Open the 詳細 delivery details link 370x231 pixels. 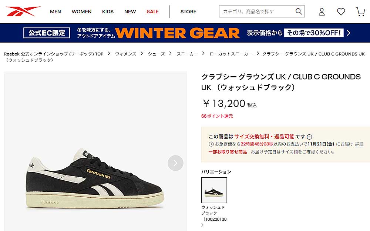pyautogui.click(x=359, y=144)
